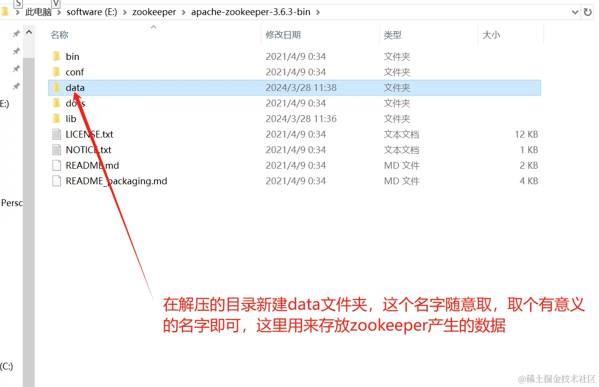The width and height of the screenshot is (599, 387).
Task: Sort by the 大小 column header
Action: pos(491,35)
